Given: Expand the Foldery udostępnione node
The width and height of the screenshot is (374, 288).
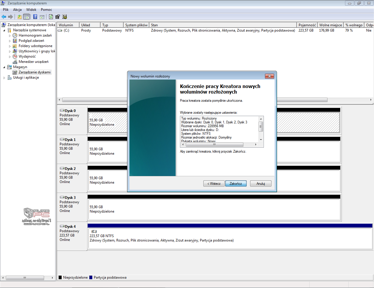Looking at the screenshot, I should tap(10, 46).
